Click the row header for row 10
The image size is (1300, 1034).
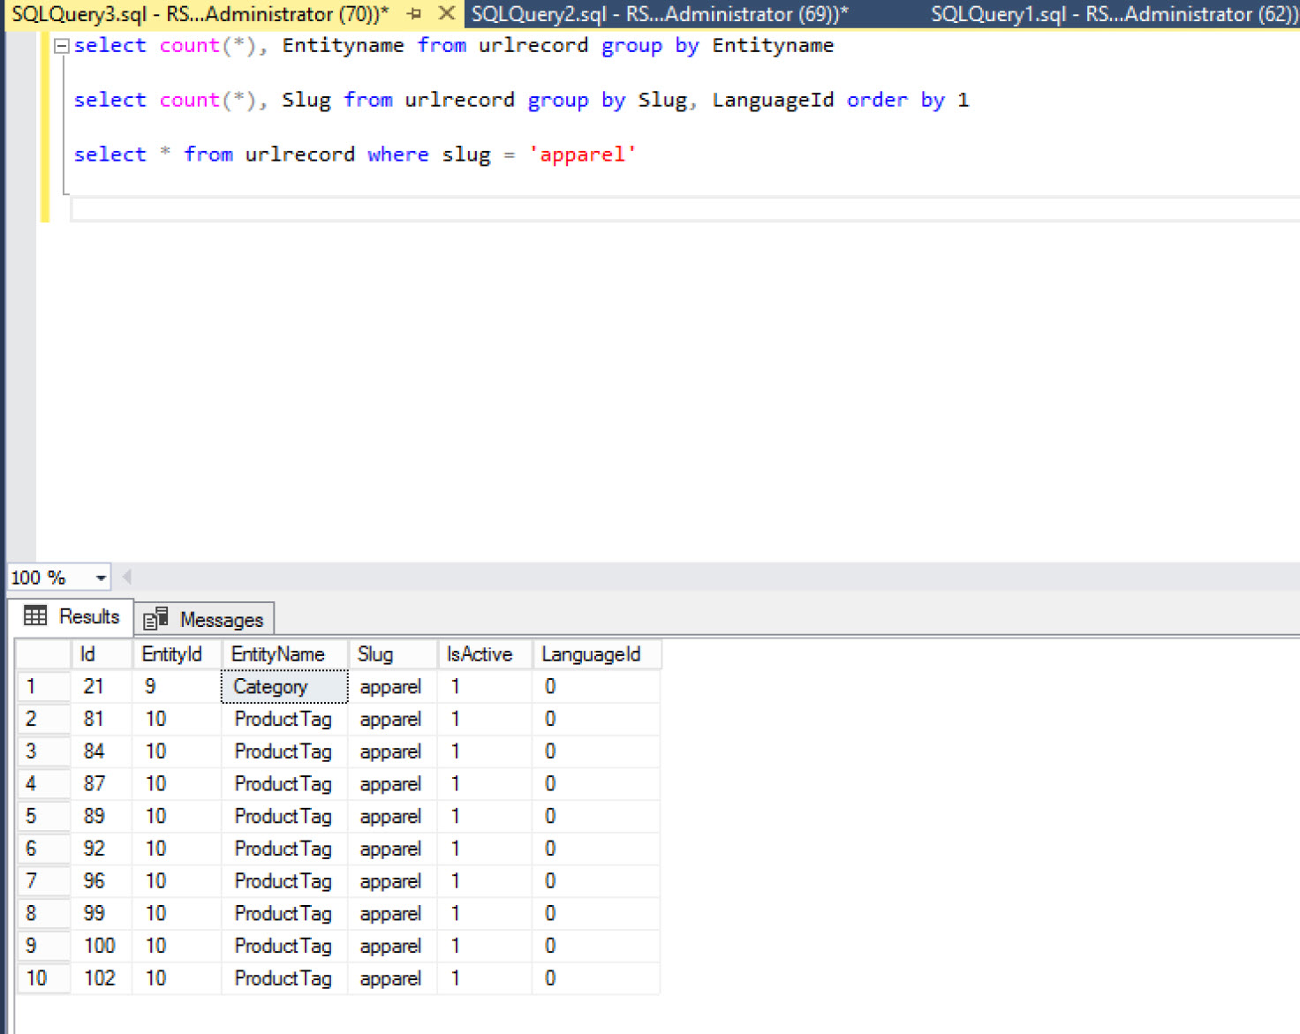coord(42,978)
